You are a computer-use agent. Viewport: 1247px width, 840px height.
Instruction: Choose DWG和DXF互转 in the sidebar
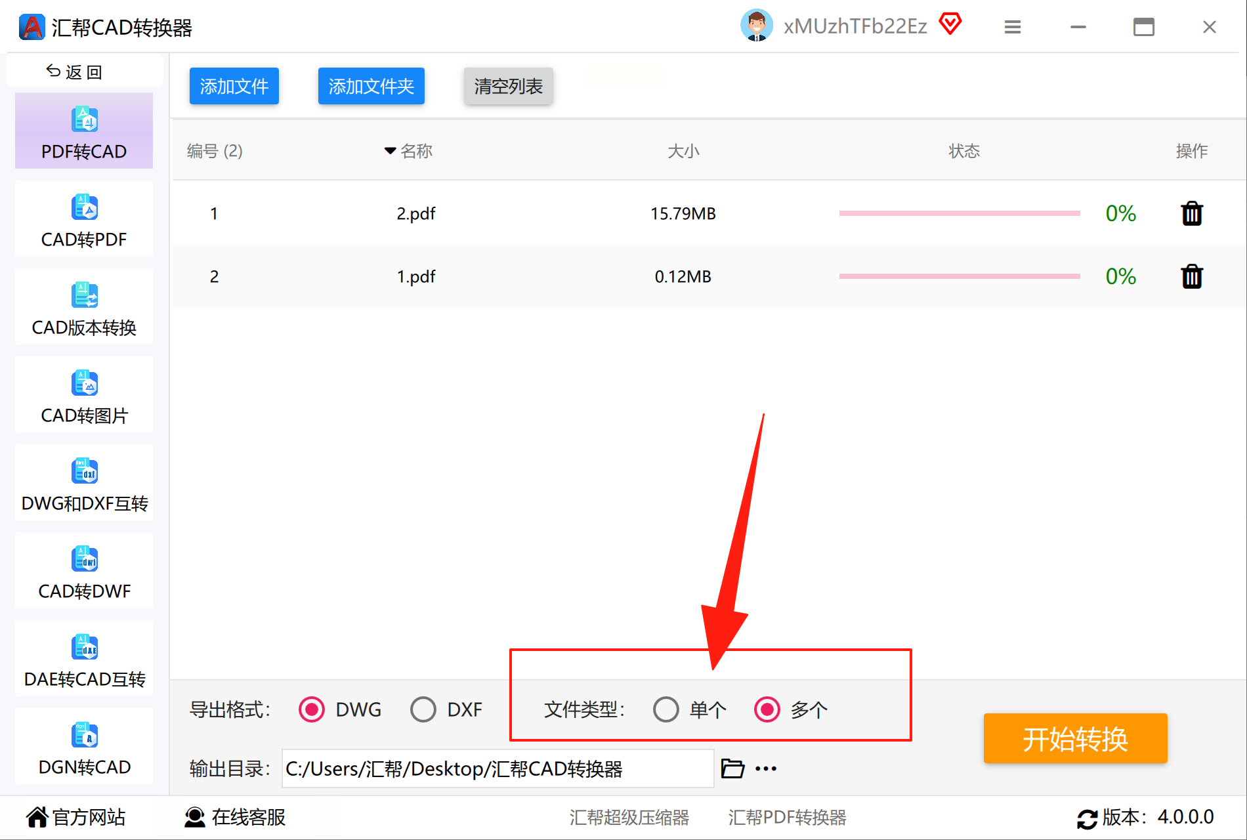[84, 482]
